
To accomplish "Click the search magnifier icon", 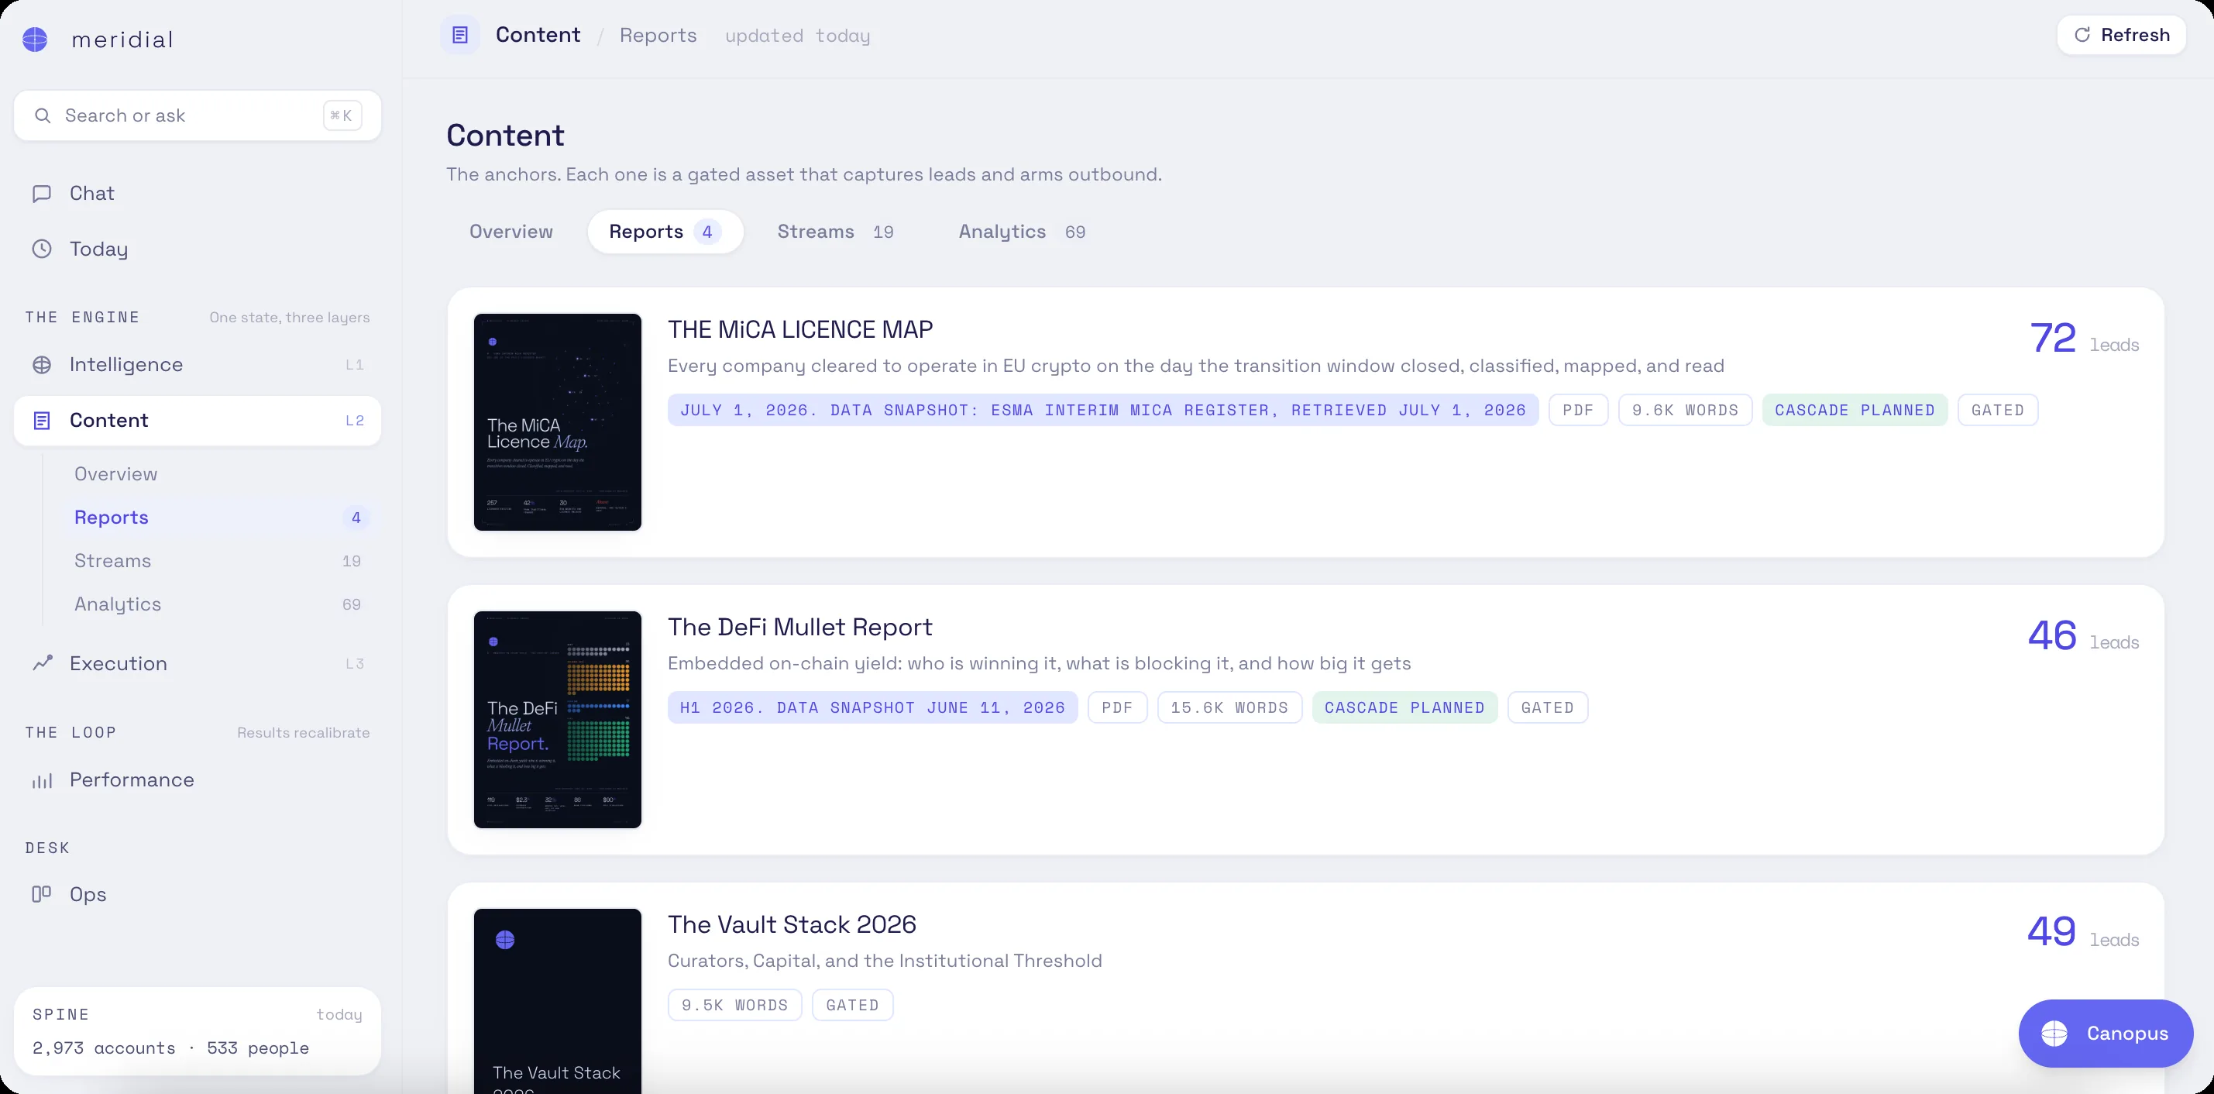I will coord(42,115).
